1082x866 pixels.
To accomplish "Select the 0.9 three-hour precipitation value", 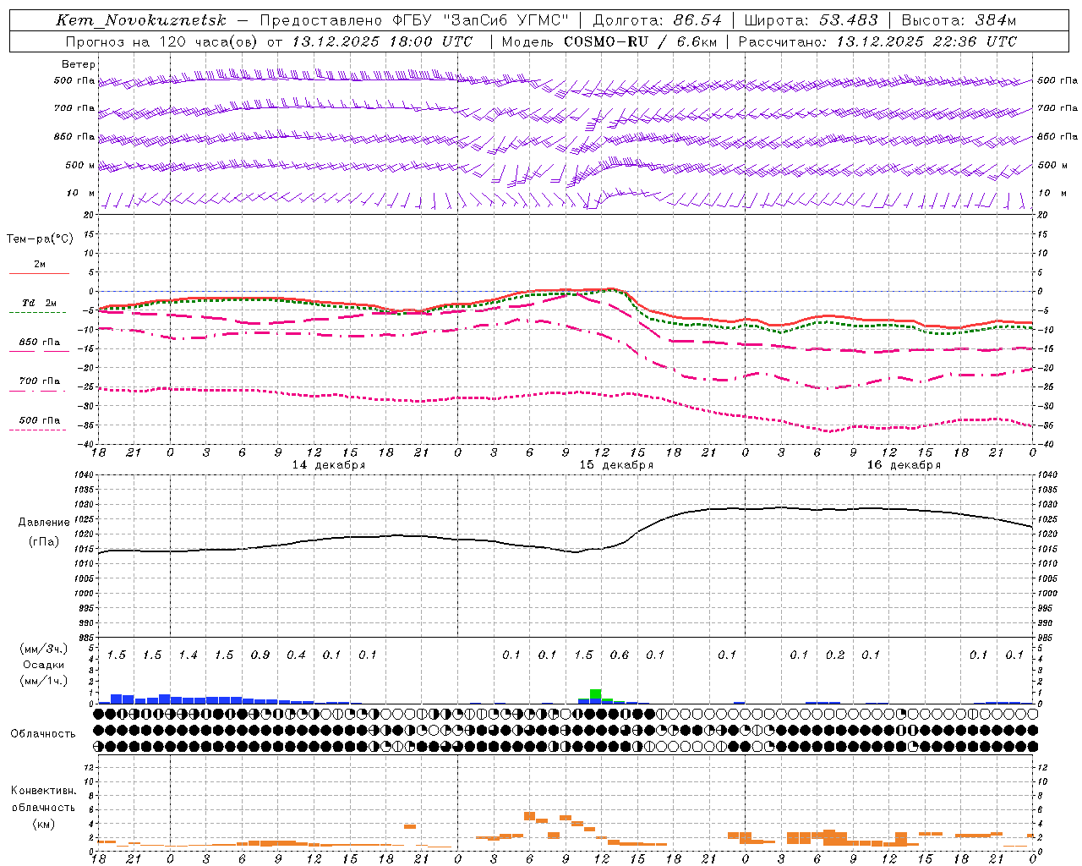I will coord(260,655).
